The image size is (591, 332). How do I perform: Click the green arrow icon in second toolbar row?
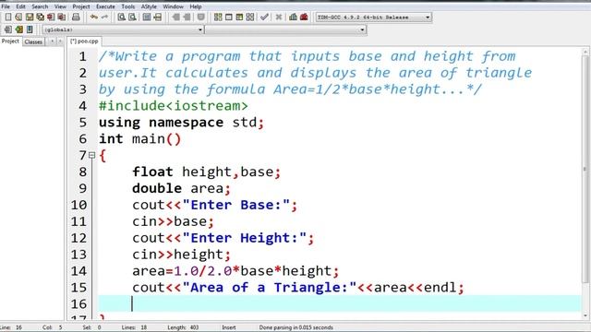(x=18, y=30)
